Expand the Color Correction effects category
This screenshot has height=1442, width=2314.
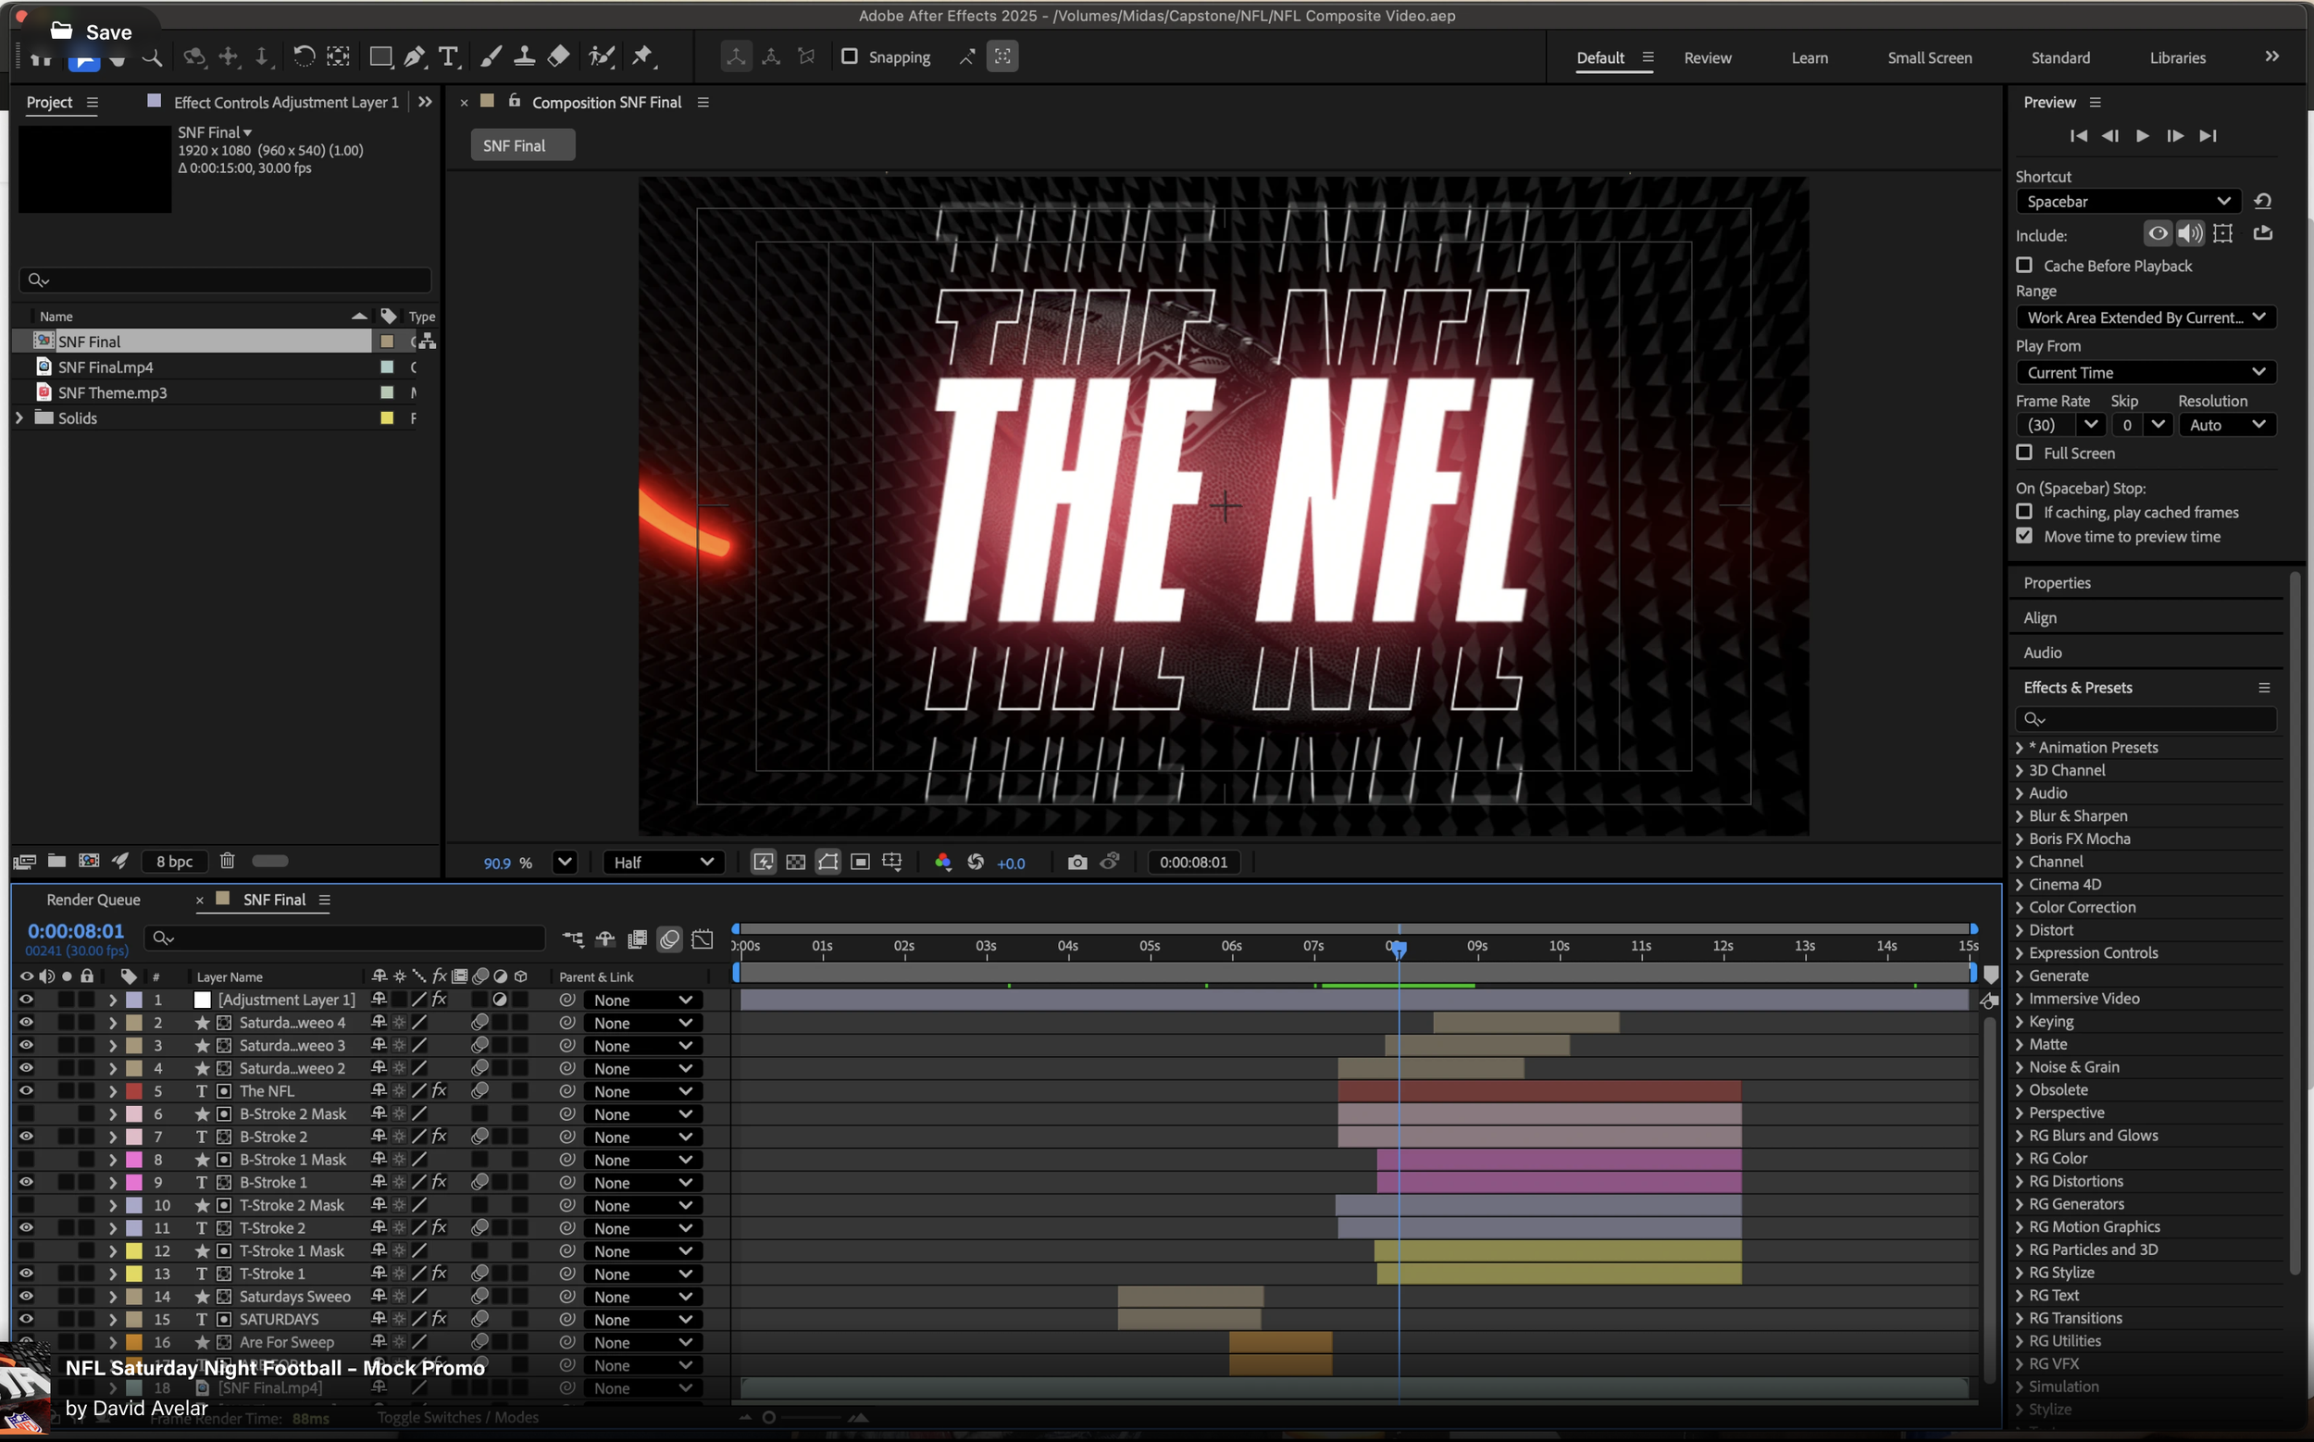pos(2020,907)
